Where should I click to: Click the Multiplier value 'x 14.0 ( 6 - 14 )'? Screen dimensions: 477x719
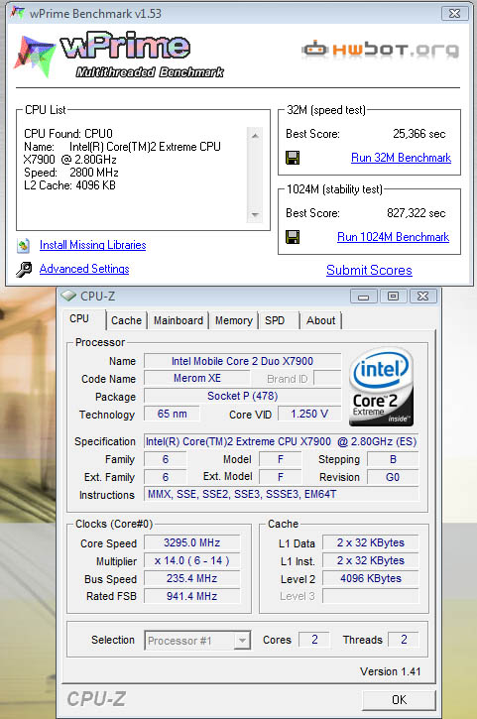pos(192,560)
